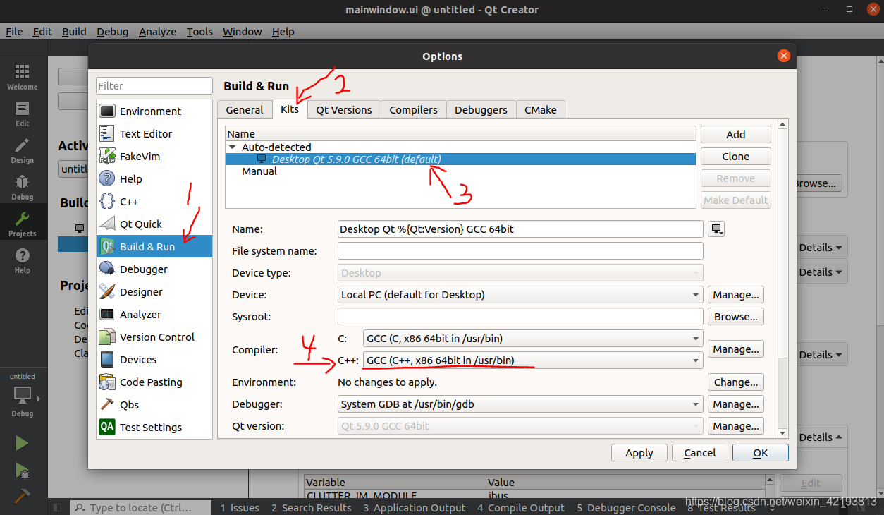Open Designer options category
Image resolution: width=884 pixels, height=515 pixels.
[x=154, y=291]
